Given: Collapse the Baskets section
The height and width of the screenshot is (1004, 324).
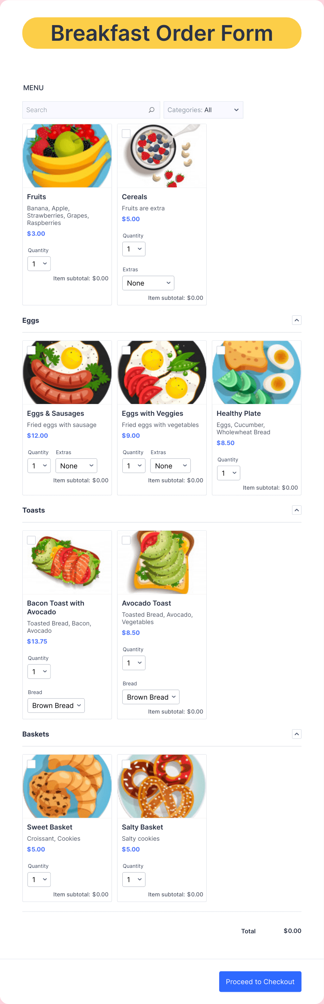Looking at the screenshot, I should 297,733.
